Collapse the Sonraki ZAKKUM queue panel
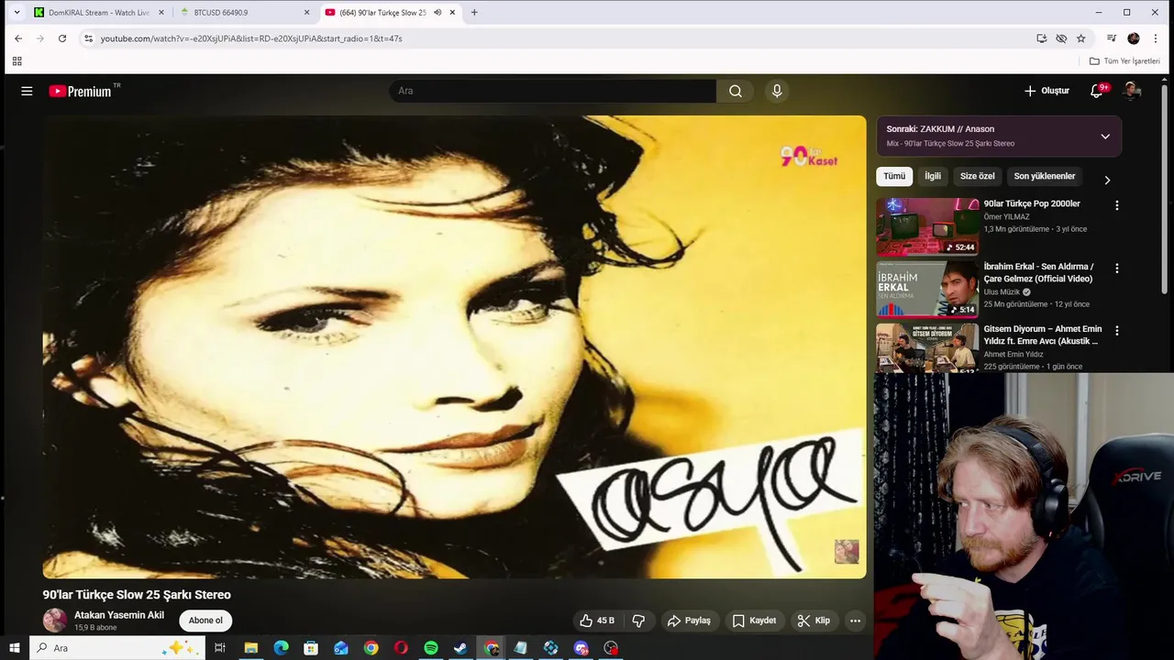 pyautogui.click(x=1105, y=137)
